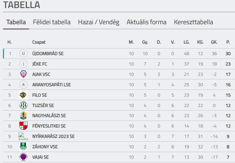Click the Tuzsér SE club crest
The image size is (235, 163).
pyautogui.click(x=23, y=106)
